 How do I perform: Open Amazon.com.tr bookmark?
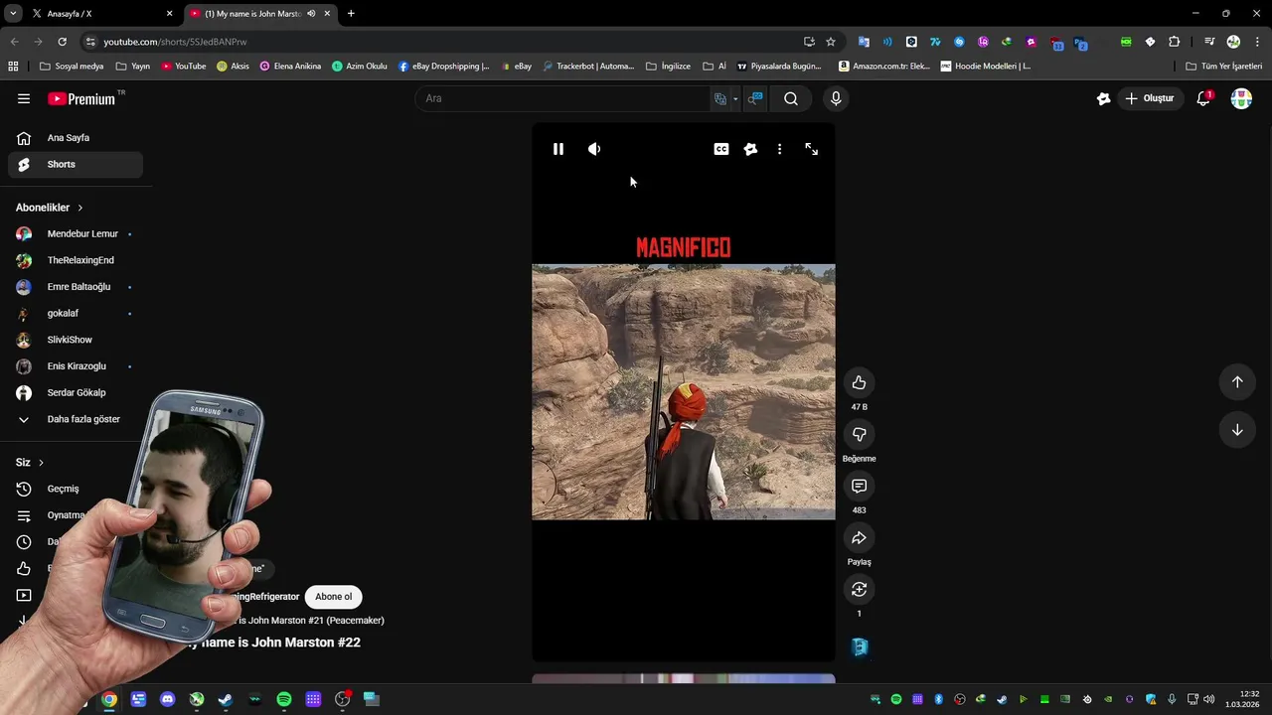tap(884, 67)
